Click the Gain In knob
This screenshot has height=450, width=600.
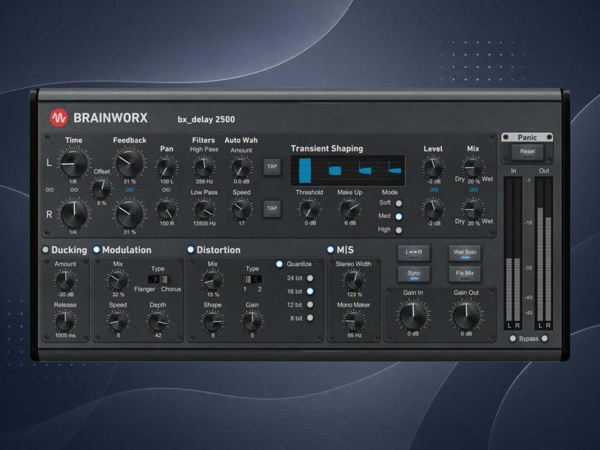tap(413, 315)
